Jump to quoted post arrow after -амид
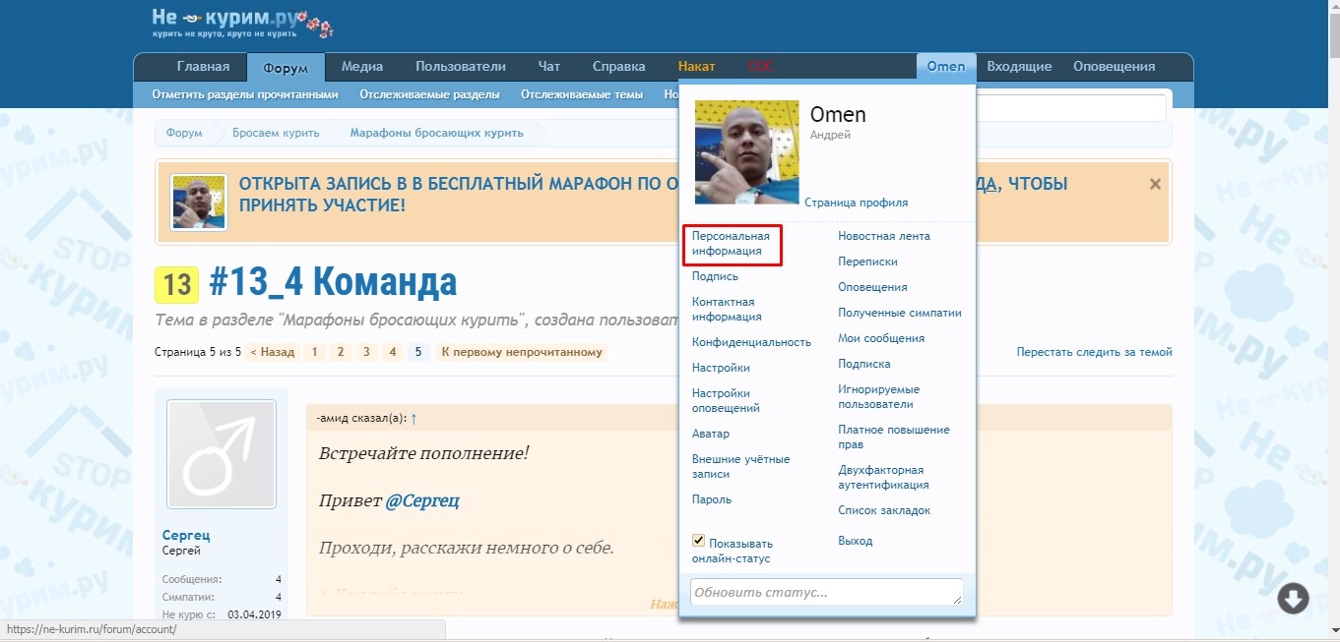Image resolution: width=1340 pixels, height=642 pixels. point(414,419)
